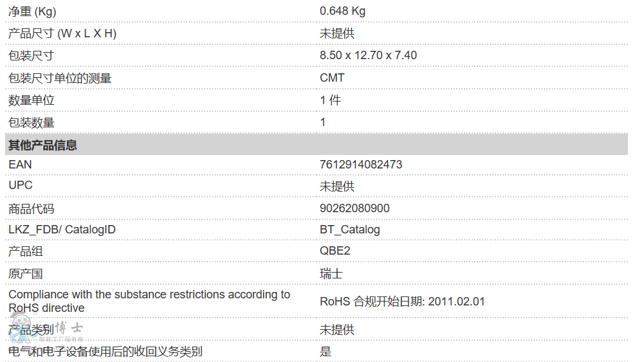Click the 原产国 label
The height and width of the screenshot is (362, 644).
pyautogui.click(x=25, y=274)
